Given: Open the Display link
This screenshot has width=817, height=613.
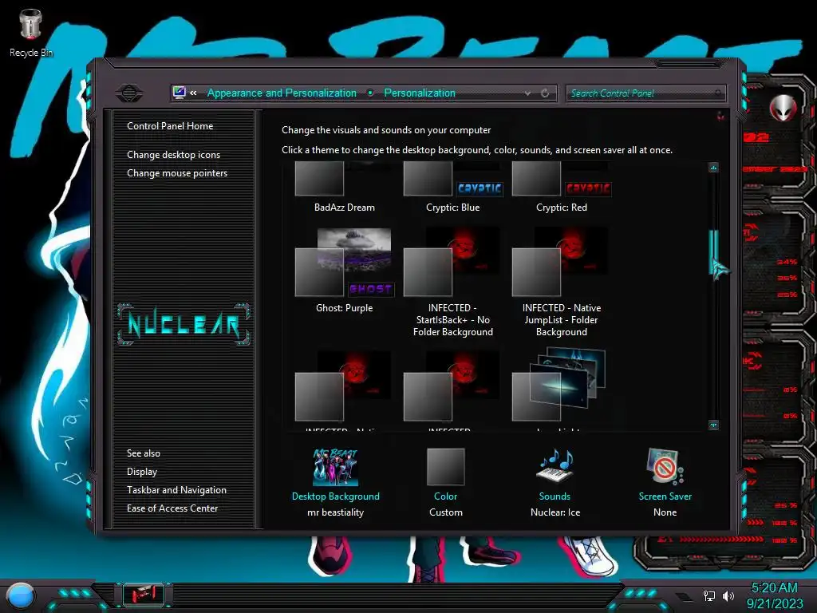Looking at the screenshot, I should click(x=142, y=472).
